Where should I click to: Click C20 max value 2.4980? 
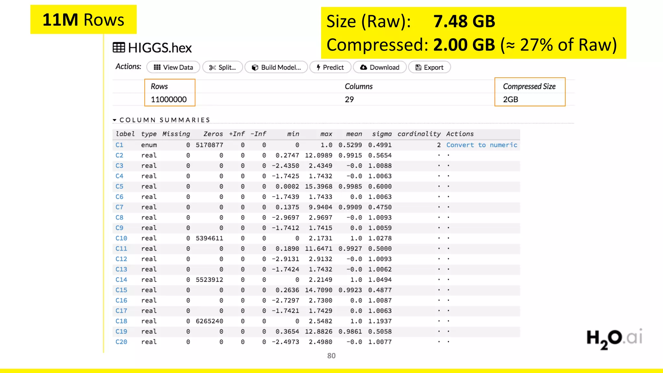(320, 342)
